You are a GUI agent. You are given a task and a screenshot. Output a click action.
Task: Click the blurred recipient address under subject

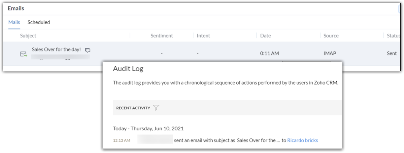(x=60, y=57)
